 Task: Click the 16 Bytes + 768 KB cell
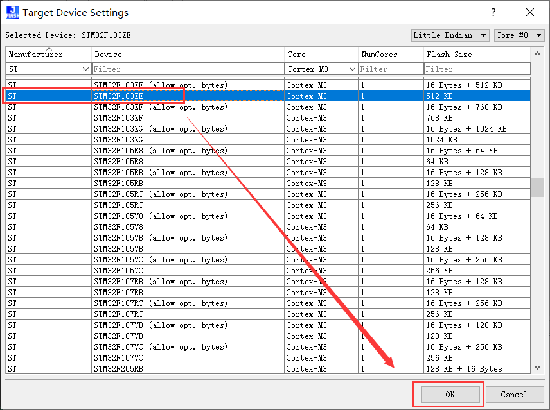point(477,107)
